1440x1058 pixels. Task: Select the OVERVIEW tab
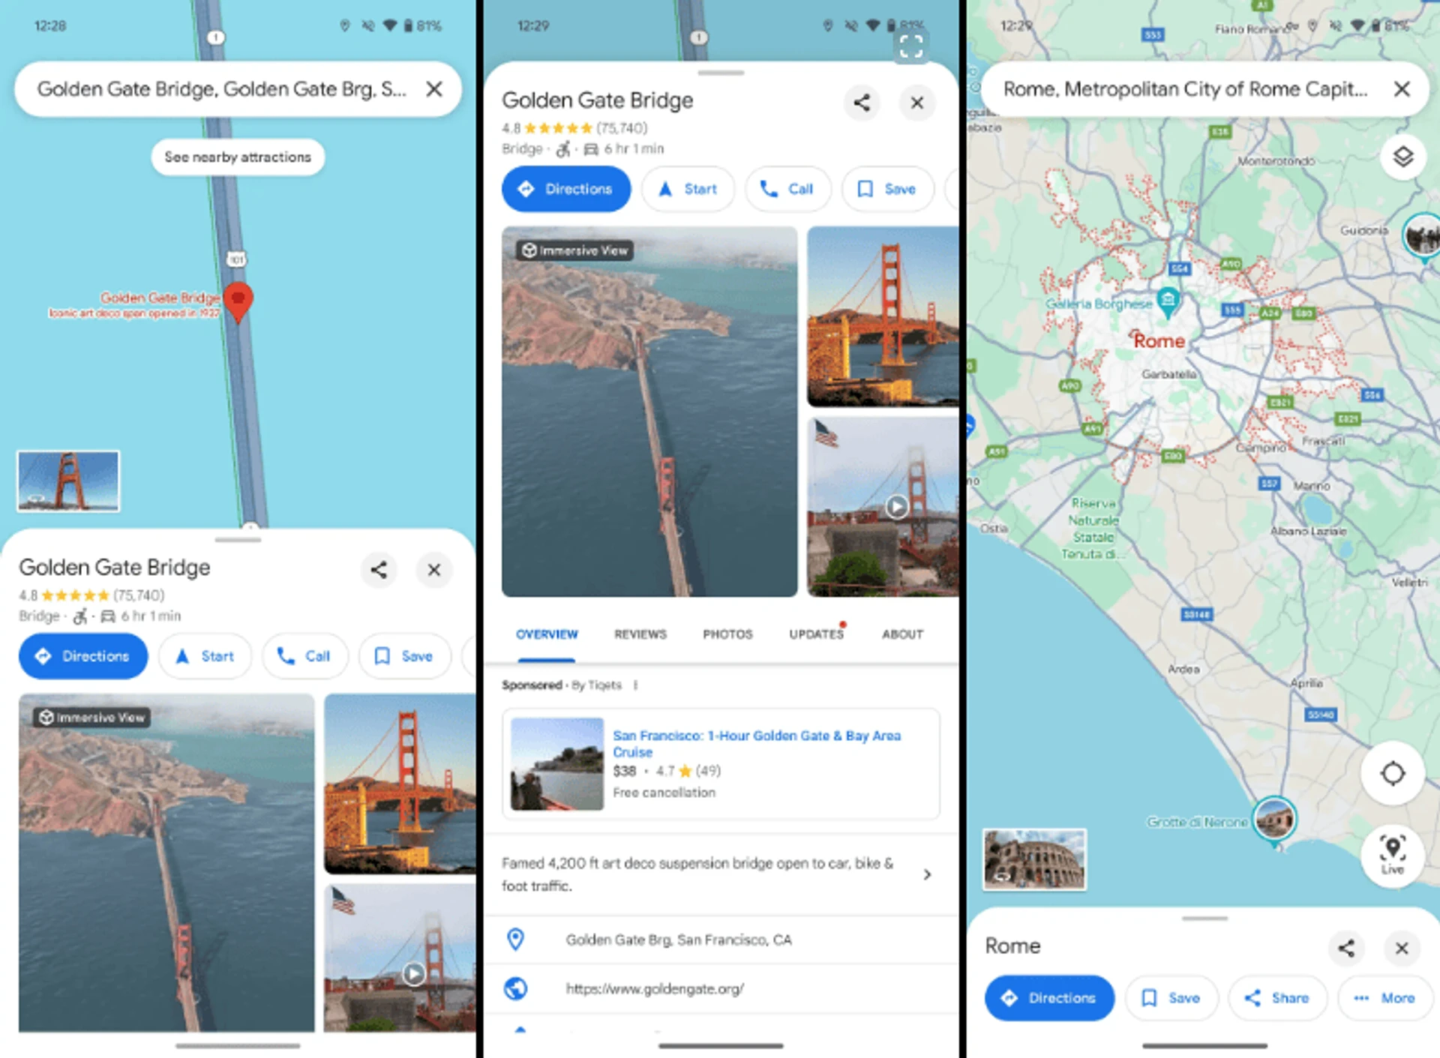click(547, 634)
